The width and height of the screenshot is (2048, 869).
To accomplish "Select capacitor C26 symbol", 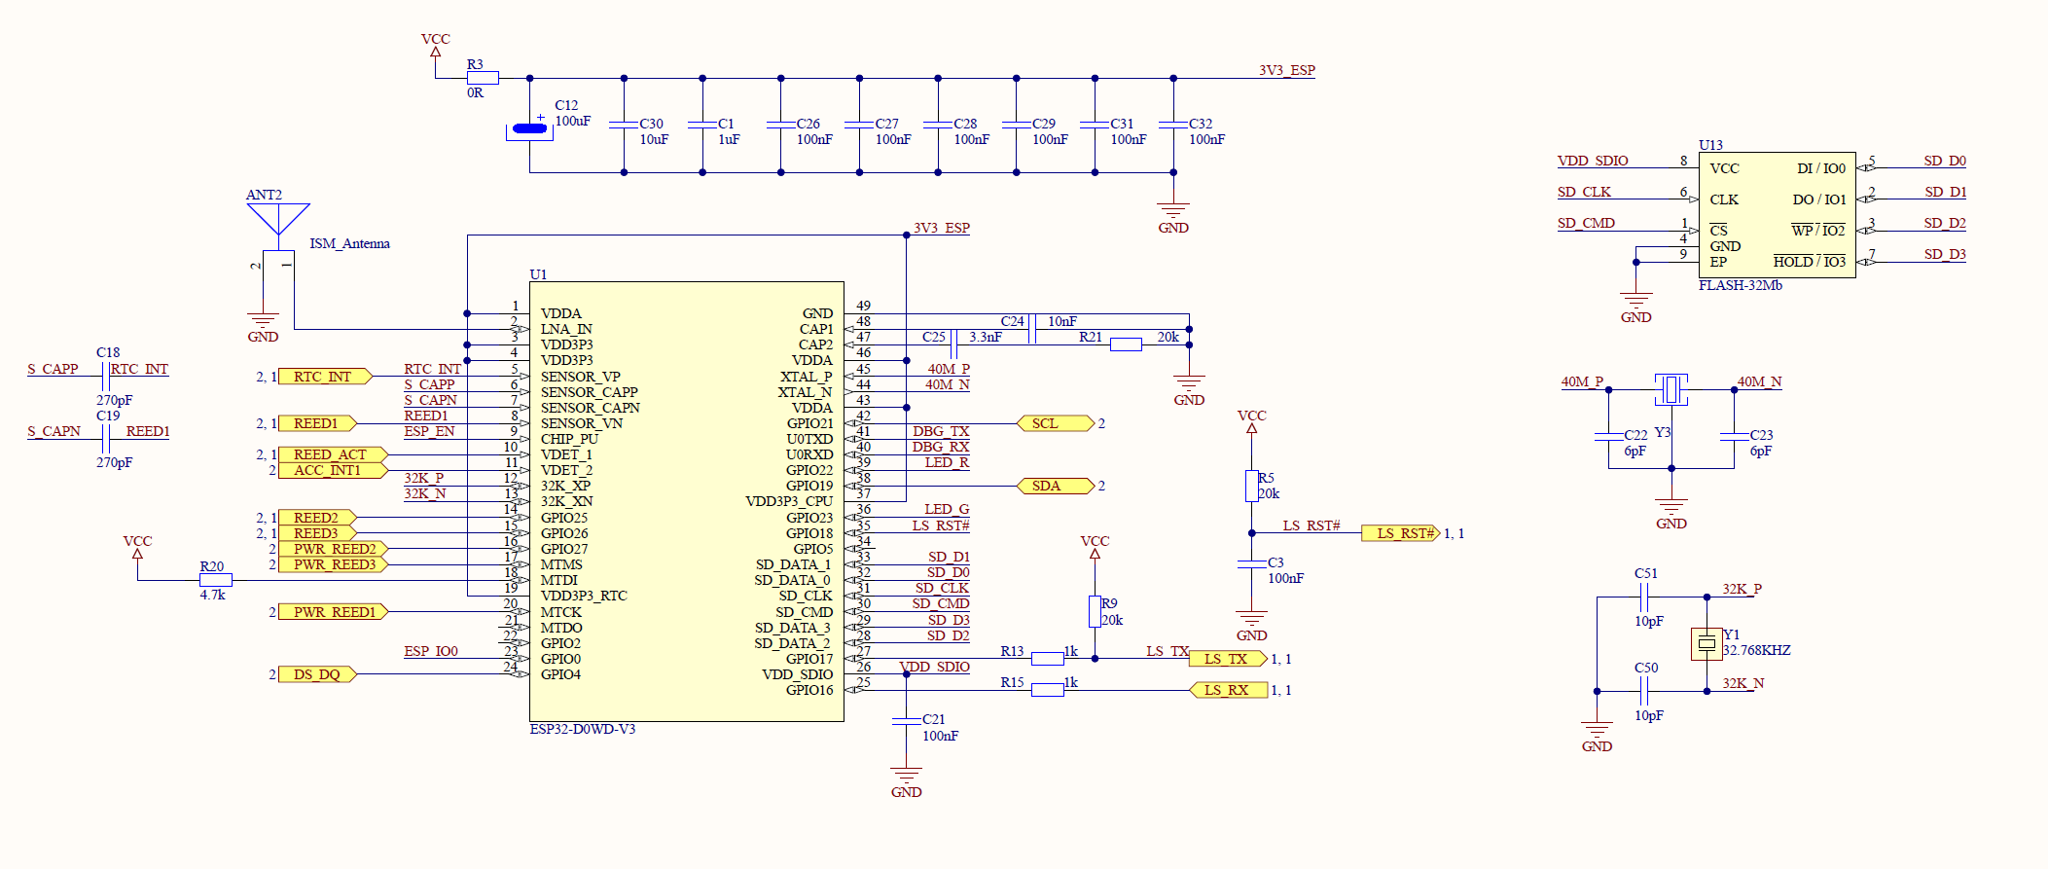I will 780,125.
